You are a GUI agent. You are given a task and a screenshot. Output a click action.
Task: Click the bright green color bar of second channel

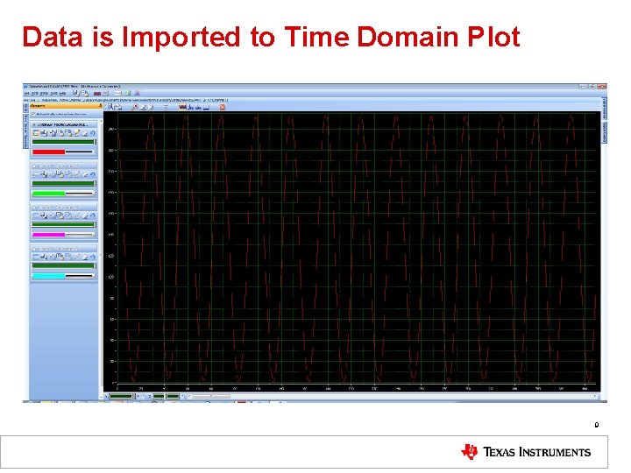pos(49,194)
